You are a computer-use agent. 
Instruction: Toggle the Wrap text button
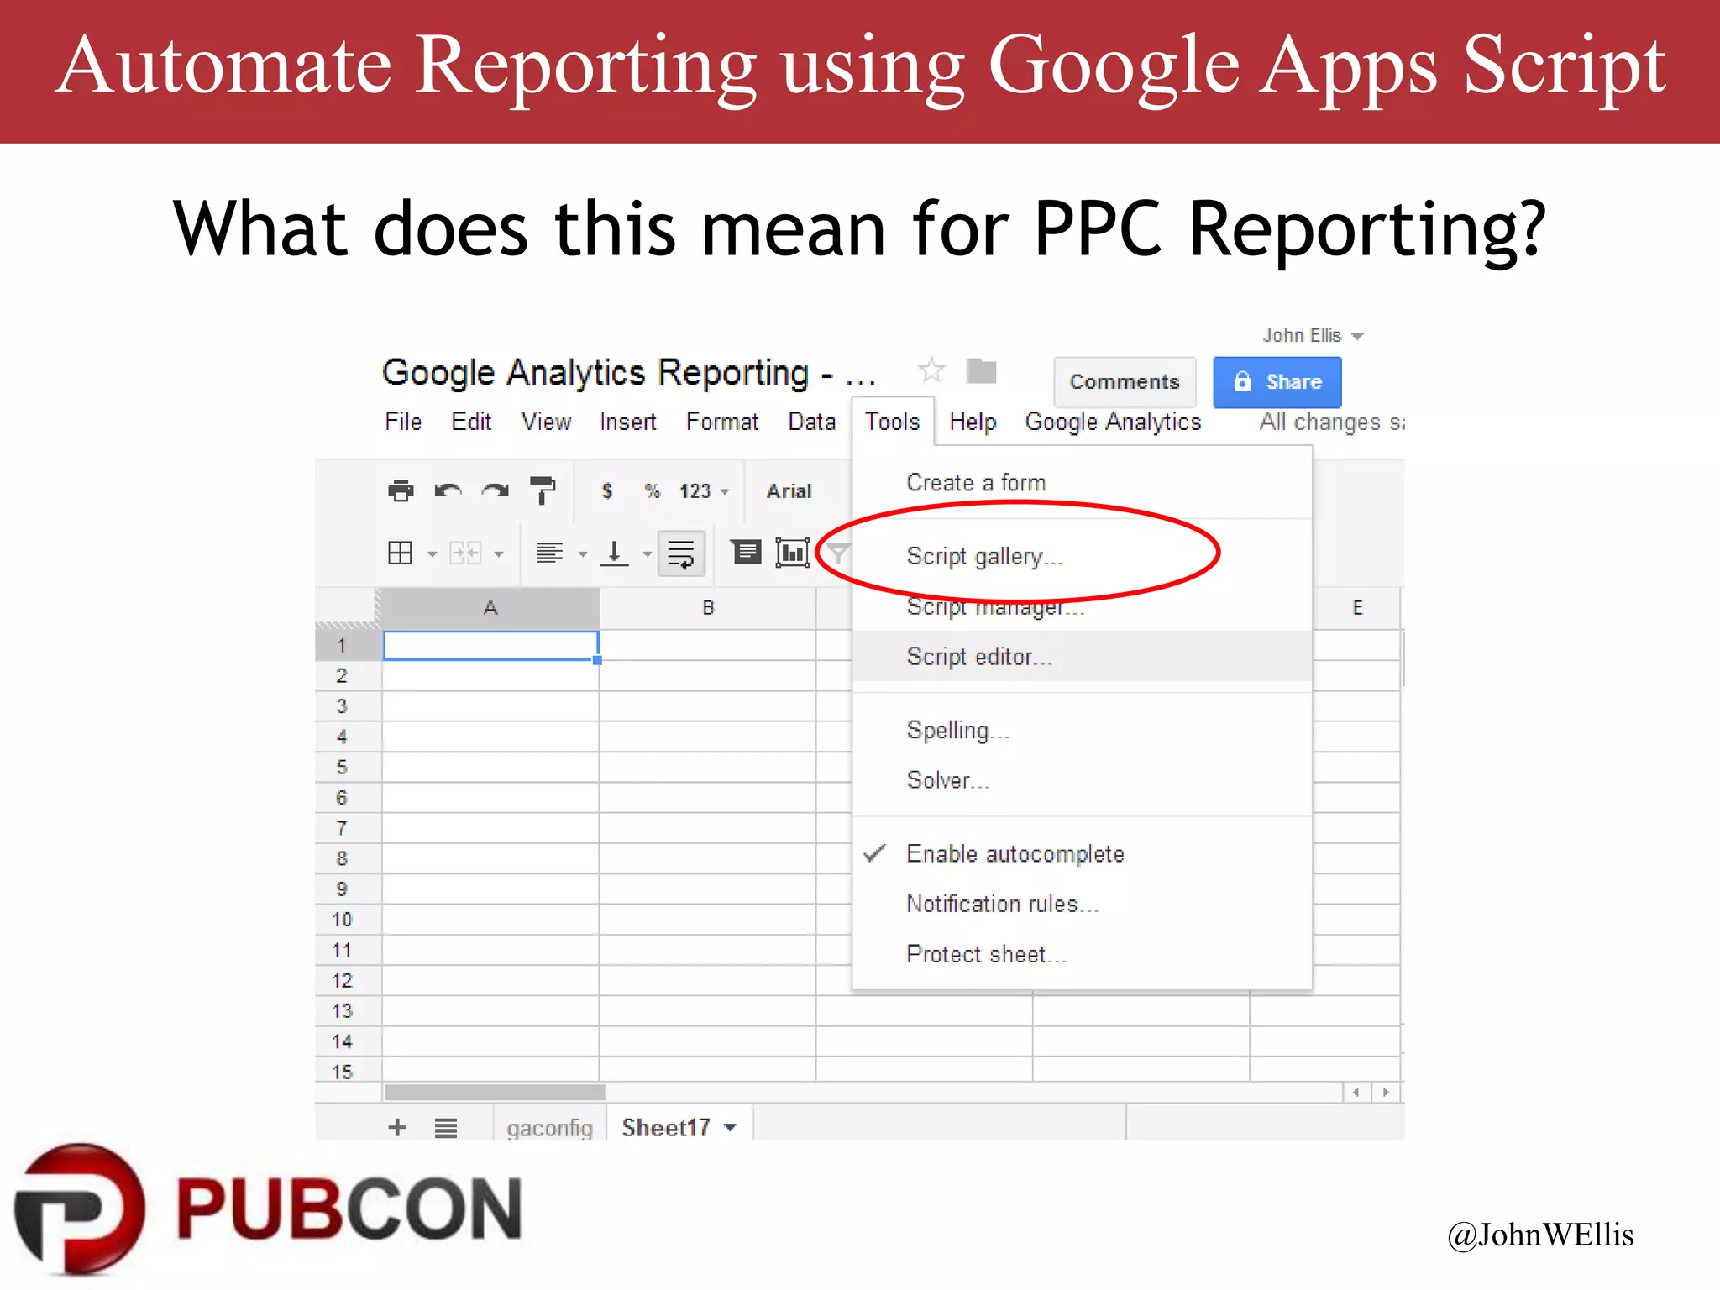tap(681, 553)
